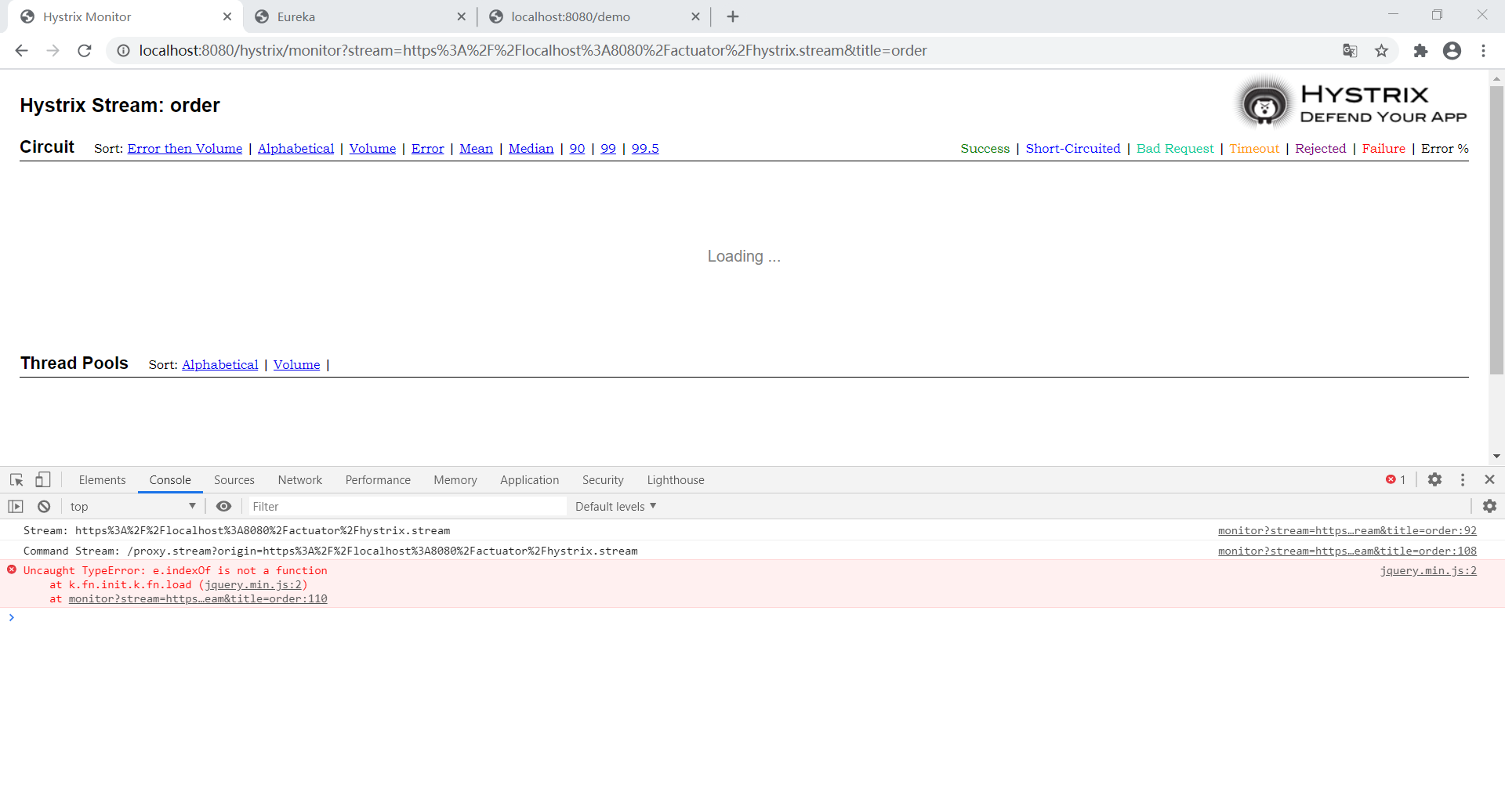Switch to the Application tab
This screenshot has height=806, width=1505.
pos(530,480)
